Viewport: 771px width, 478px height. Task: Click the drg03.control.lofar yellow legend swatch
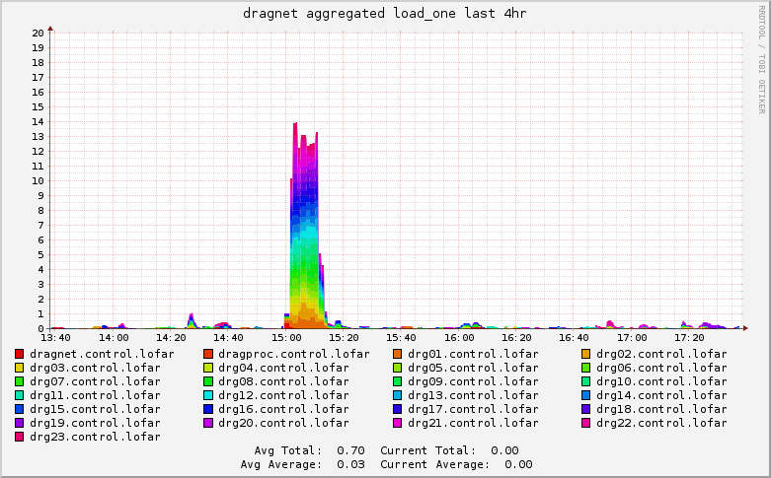coord(19,368)
